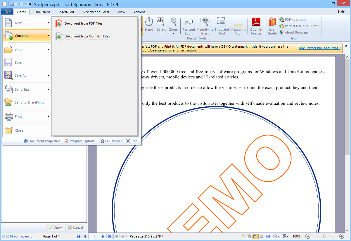Open the Review and Form tab
351x241 pixels.
pos(96,12)
